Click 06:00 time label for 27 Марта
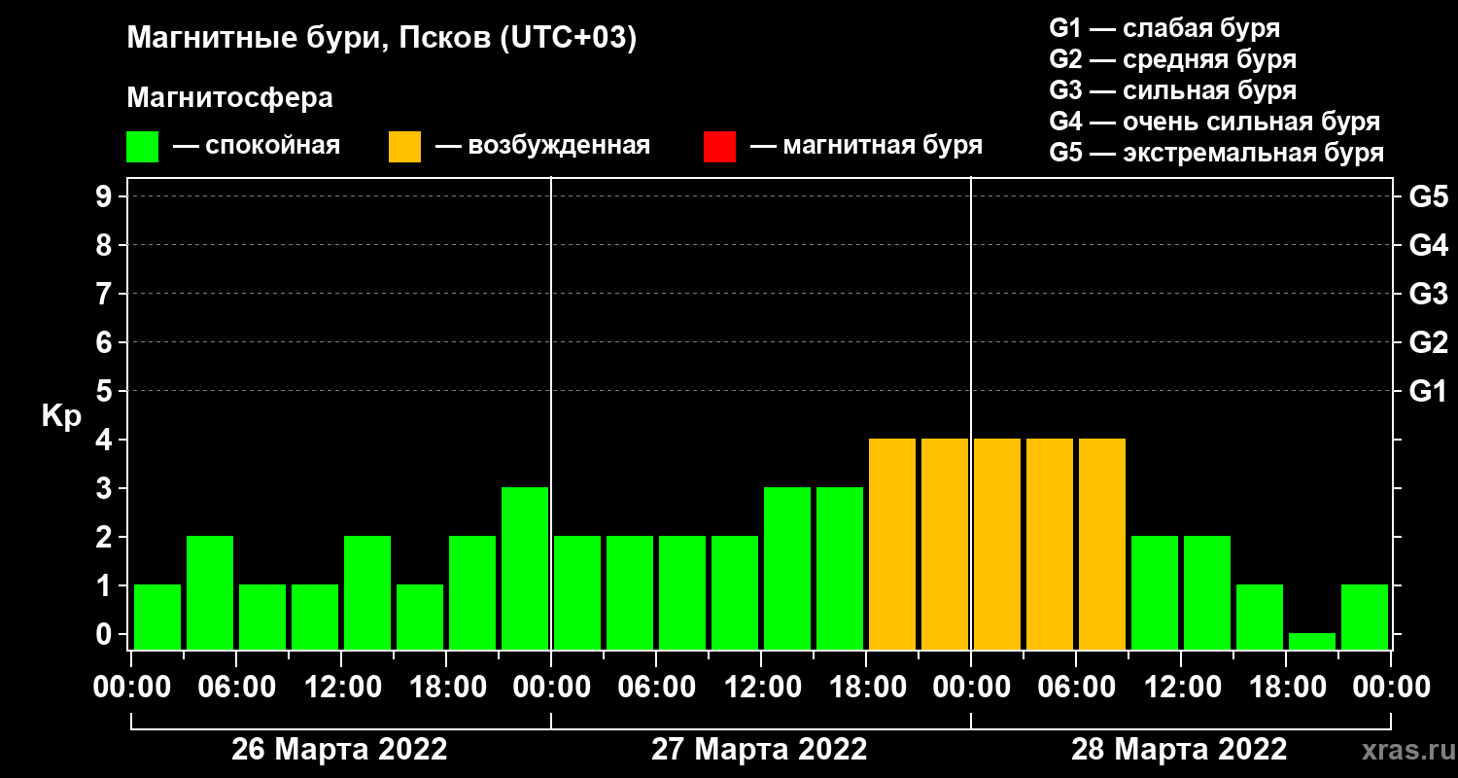Screen dimensions: 1458x778 point(656,687)
